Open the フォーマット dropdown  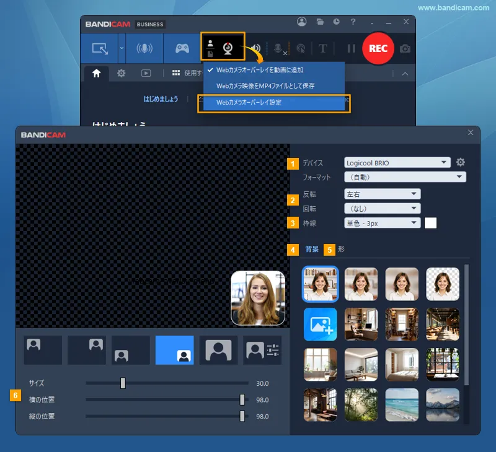point(405,177)
